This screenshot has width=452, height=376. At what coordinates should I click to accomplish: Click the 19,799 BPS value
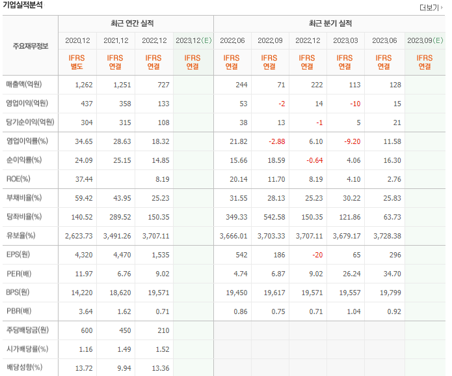[x=390, y=293]
